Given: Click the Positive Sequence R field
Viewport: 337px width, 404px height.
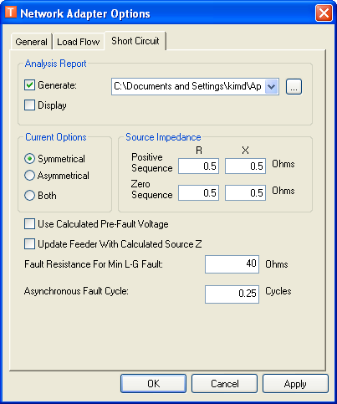Looking at the screenshot, I should pyautogui.click(x=198, y=166).
